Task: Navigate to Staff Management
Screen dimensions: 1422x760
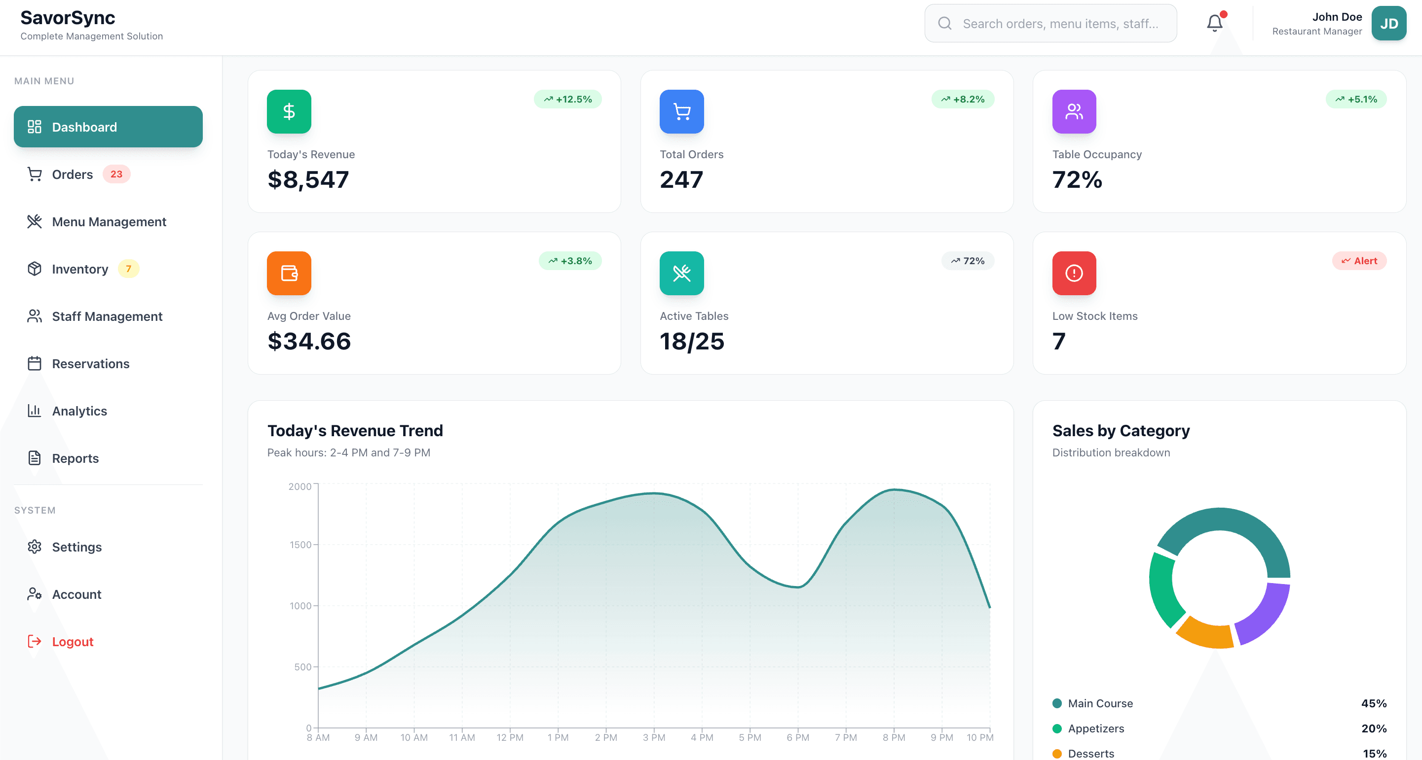Action: (107, 316)
